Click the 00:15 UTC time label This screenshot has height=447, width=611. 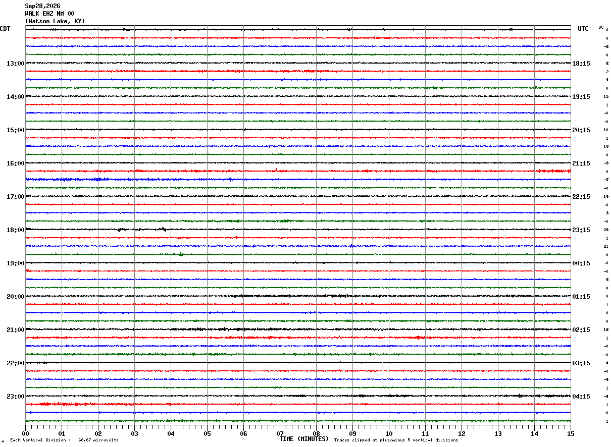point(581,263)
